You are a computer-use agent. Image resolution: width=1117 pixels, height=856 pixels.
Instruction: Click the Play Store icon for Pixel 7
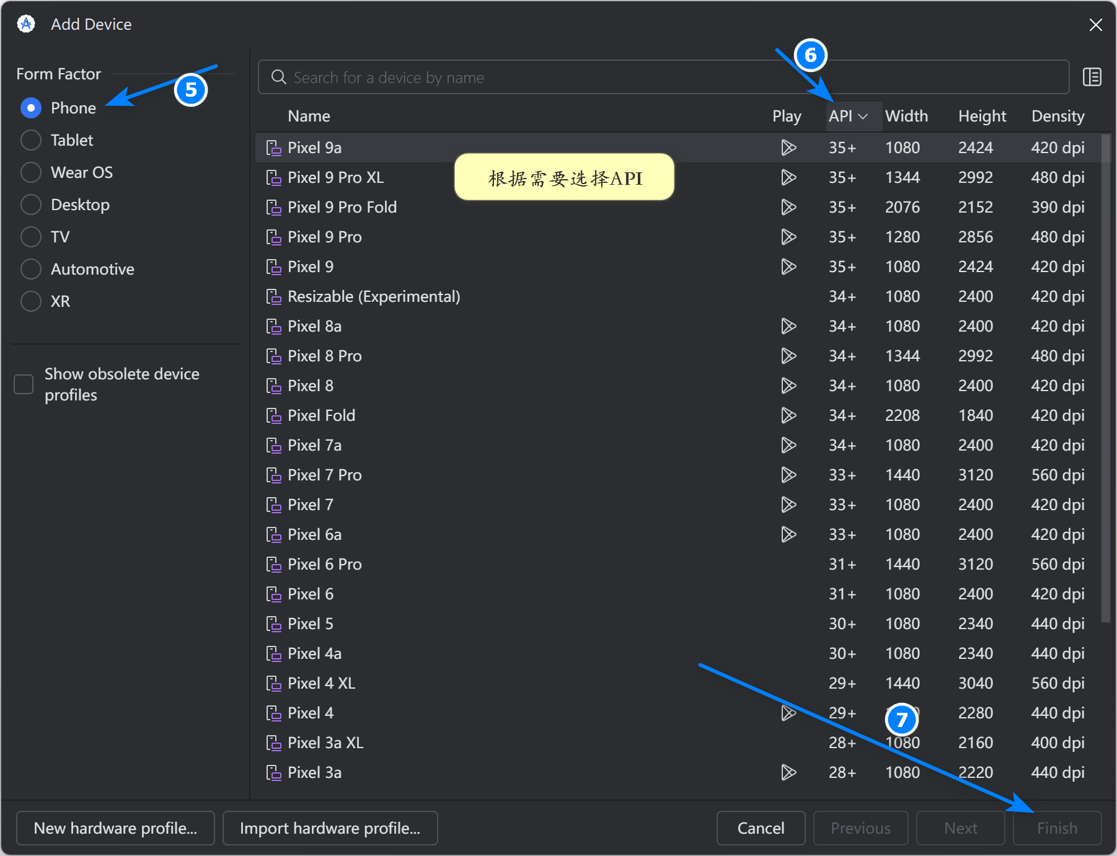[x=788, y=505]
